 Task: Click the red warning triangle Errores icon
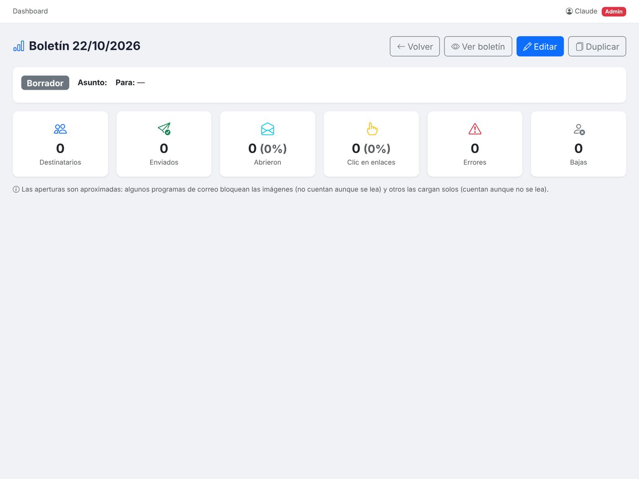click(x=475, y=129)
